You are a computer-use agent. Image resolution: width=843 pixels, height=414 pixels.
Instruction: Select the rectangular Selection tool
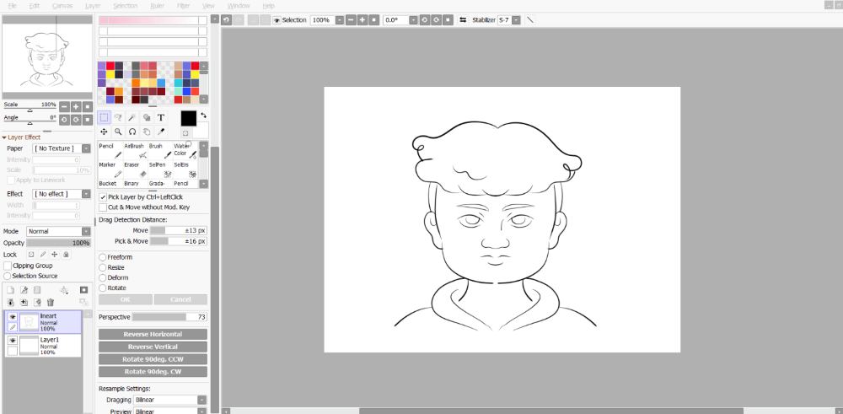[x=105, y=118]
